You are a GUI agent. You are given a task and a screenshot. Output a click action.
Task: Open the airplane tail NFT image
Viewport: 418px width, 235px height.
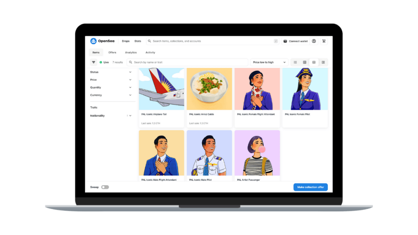tap(162, 89)
